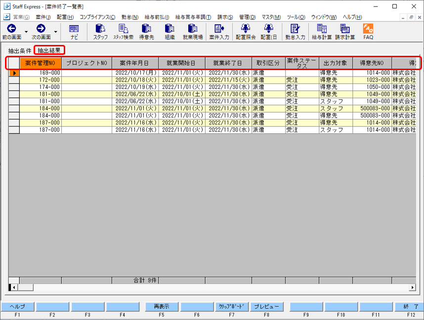Screen dimensions: 424x320
Task: Open the 営業(G) menu
Action: [21, 17]
